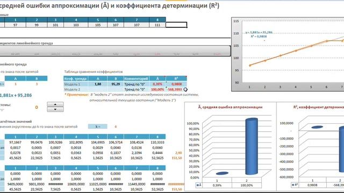Image resolution: width=344 pixels, height=193 pixels.
Task: Select Model 1 coefficient value 95,29
Action: pyautogui.click(x=116, y=84)
